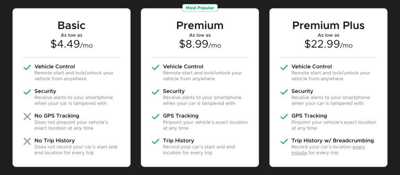
Task: Click the $8.99/mo price
Action: 200,45
